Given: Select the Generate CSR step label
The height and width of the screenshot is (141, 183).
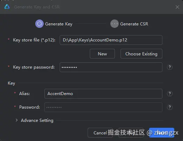Looking at the screenshot, I should (134, 24).
